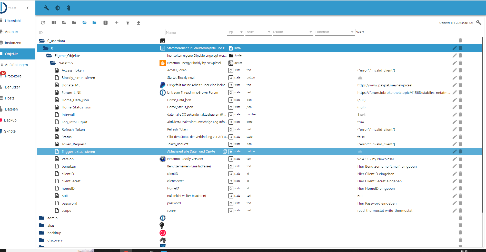Image resolution: width=486 pixels, height=252 pixels.
Task: Refresh the objects tree
Action: pyautogui.click(x=43, y=23)
